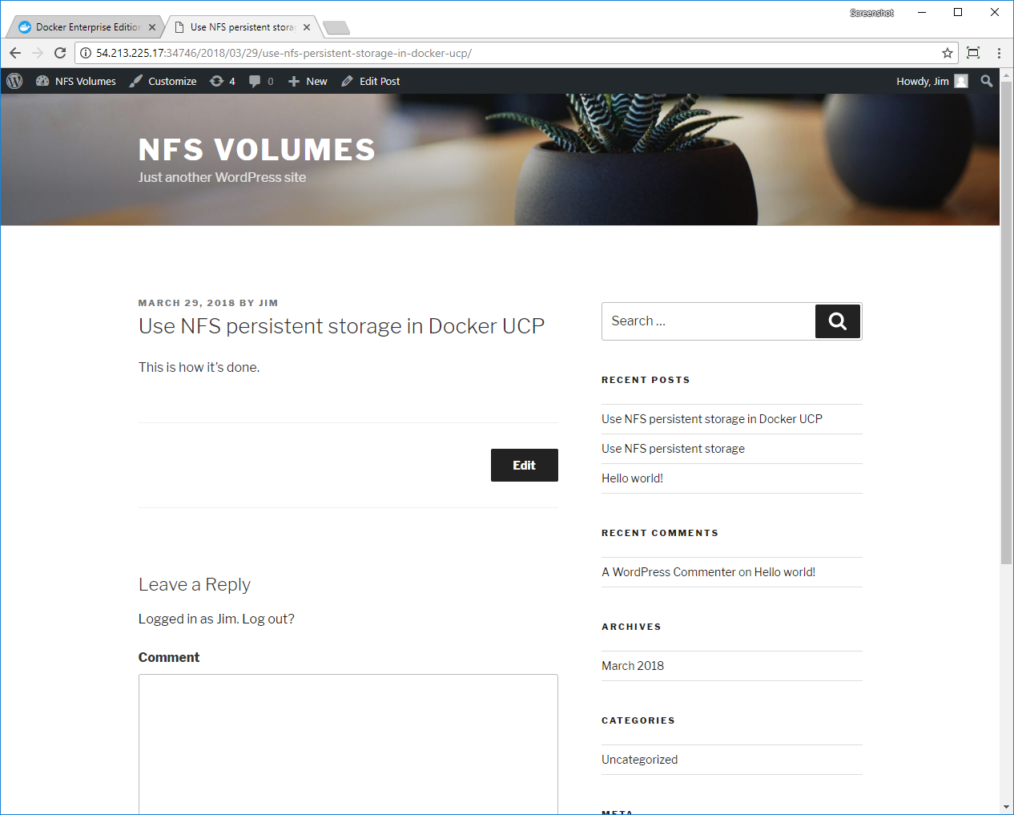Click the page's vertical scrollbar thumb
This screenshot has height=815, width=1014.
pos(1006,321)
